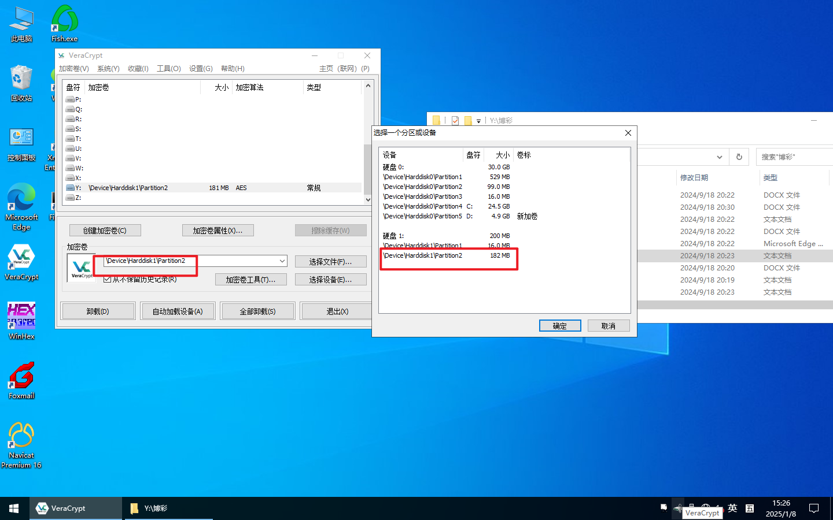Open the 帮助(H) menu
This screenshot has height=520, width=833.
pyautogui.click(x=233, y=69)
